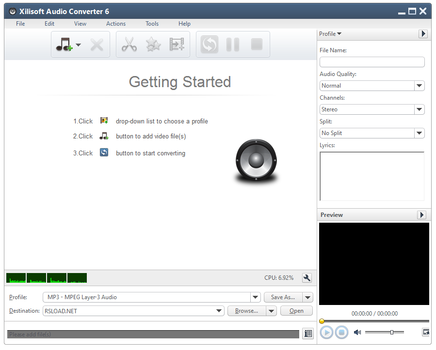
Task: Open the Audio Quality dropdown
Action: pos(419,86)
